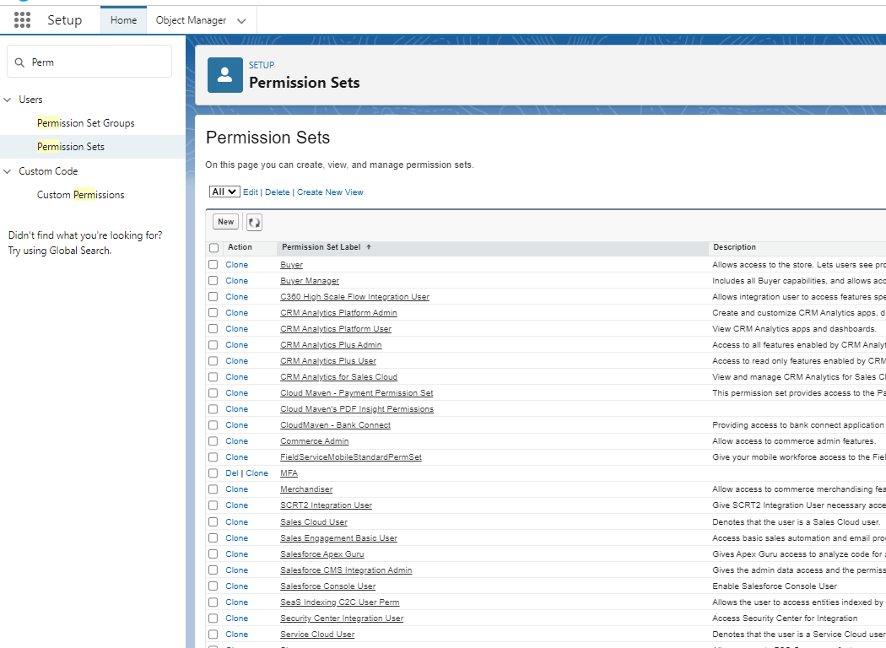886x648 pixels.
Task: Click SETUP breadcrumb text in header
Action: pos(262,65)
